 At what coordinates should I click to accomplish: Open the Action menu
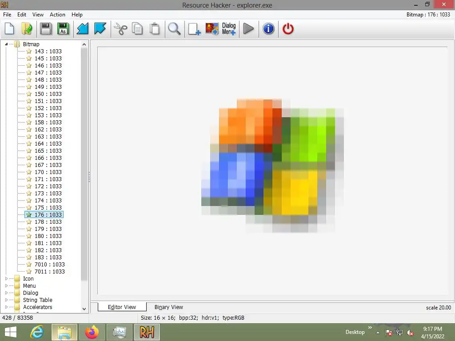57,15
